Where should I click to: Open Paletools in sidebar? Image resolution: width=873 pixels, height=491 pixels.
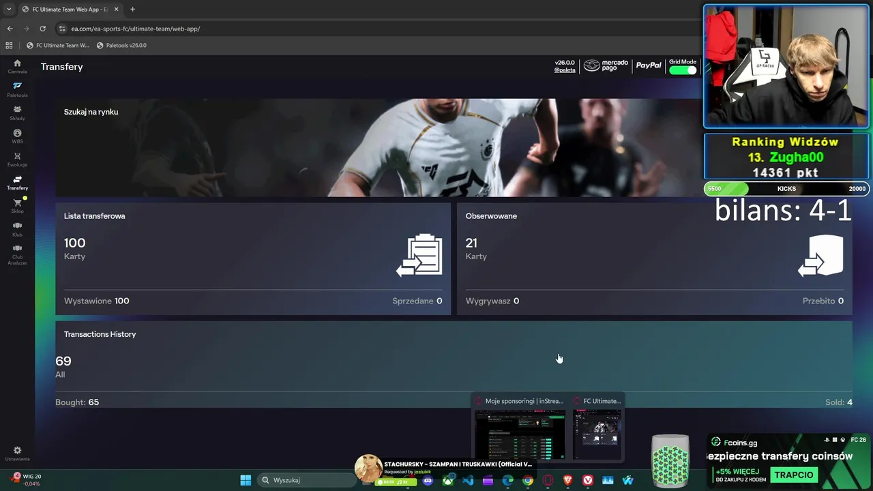[17, 89]
